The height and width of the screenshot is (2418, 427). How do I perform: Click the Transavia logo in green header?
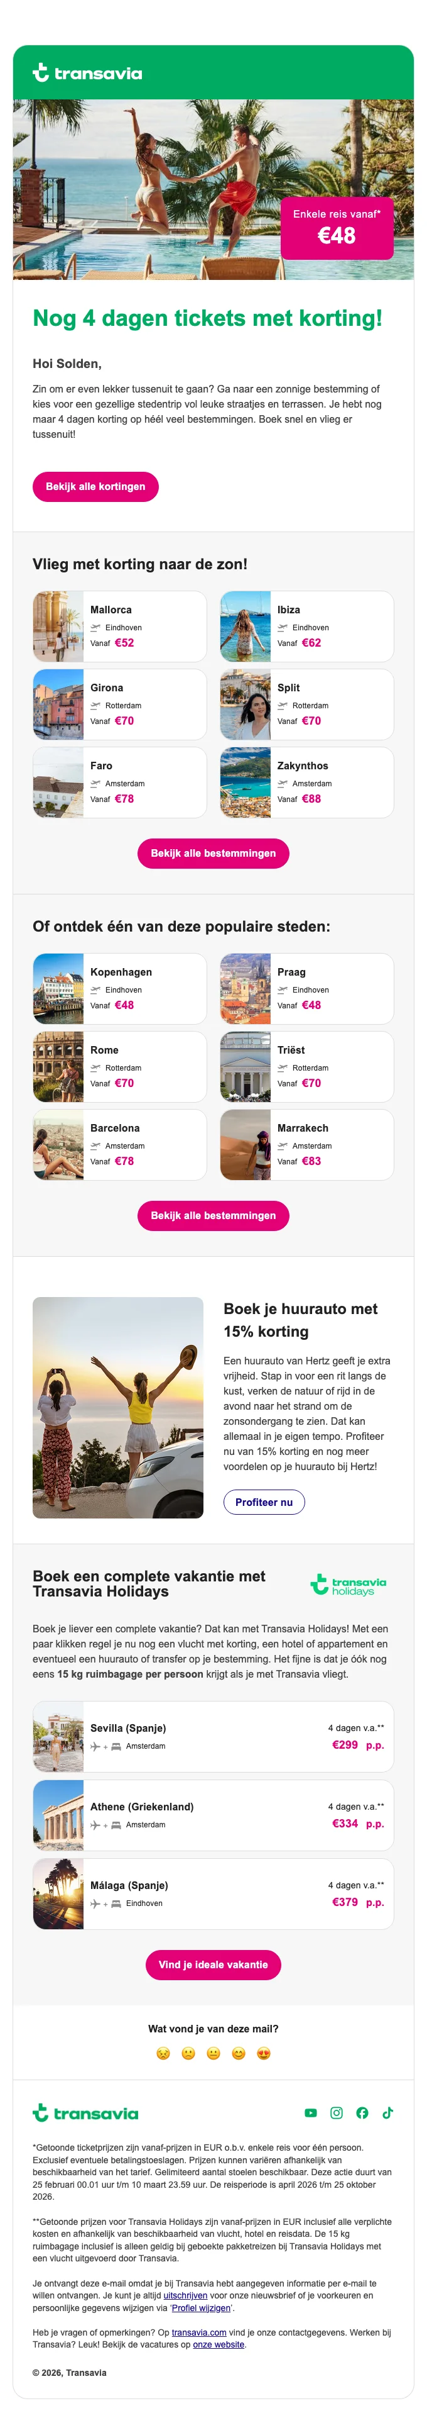[x=87, y=73]
